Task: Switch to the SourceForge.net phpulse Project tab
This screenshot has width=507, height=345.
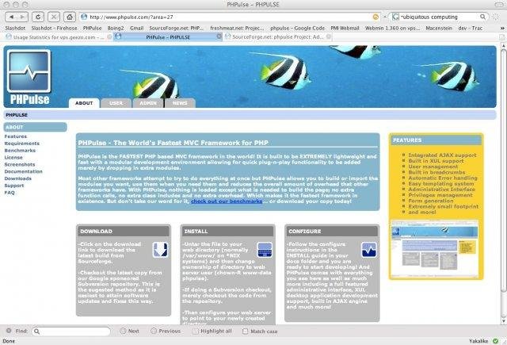Action: (278, 37)
